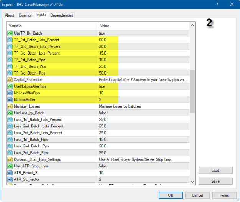Click the Use ATR set Broker System value
240x202 pixels.
(x=136, y=159)
